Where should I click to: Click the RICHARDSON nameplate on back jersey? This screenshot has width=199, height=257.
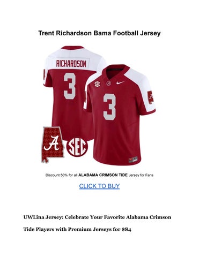pos(71,64)
